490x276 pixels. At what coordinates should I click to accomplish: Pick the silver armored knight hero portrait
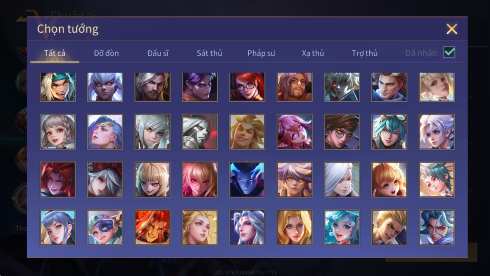coord(200,132)
